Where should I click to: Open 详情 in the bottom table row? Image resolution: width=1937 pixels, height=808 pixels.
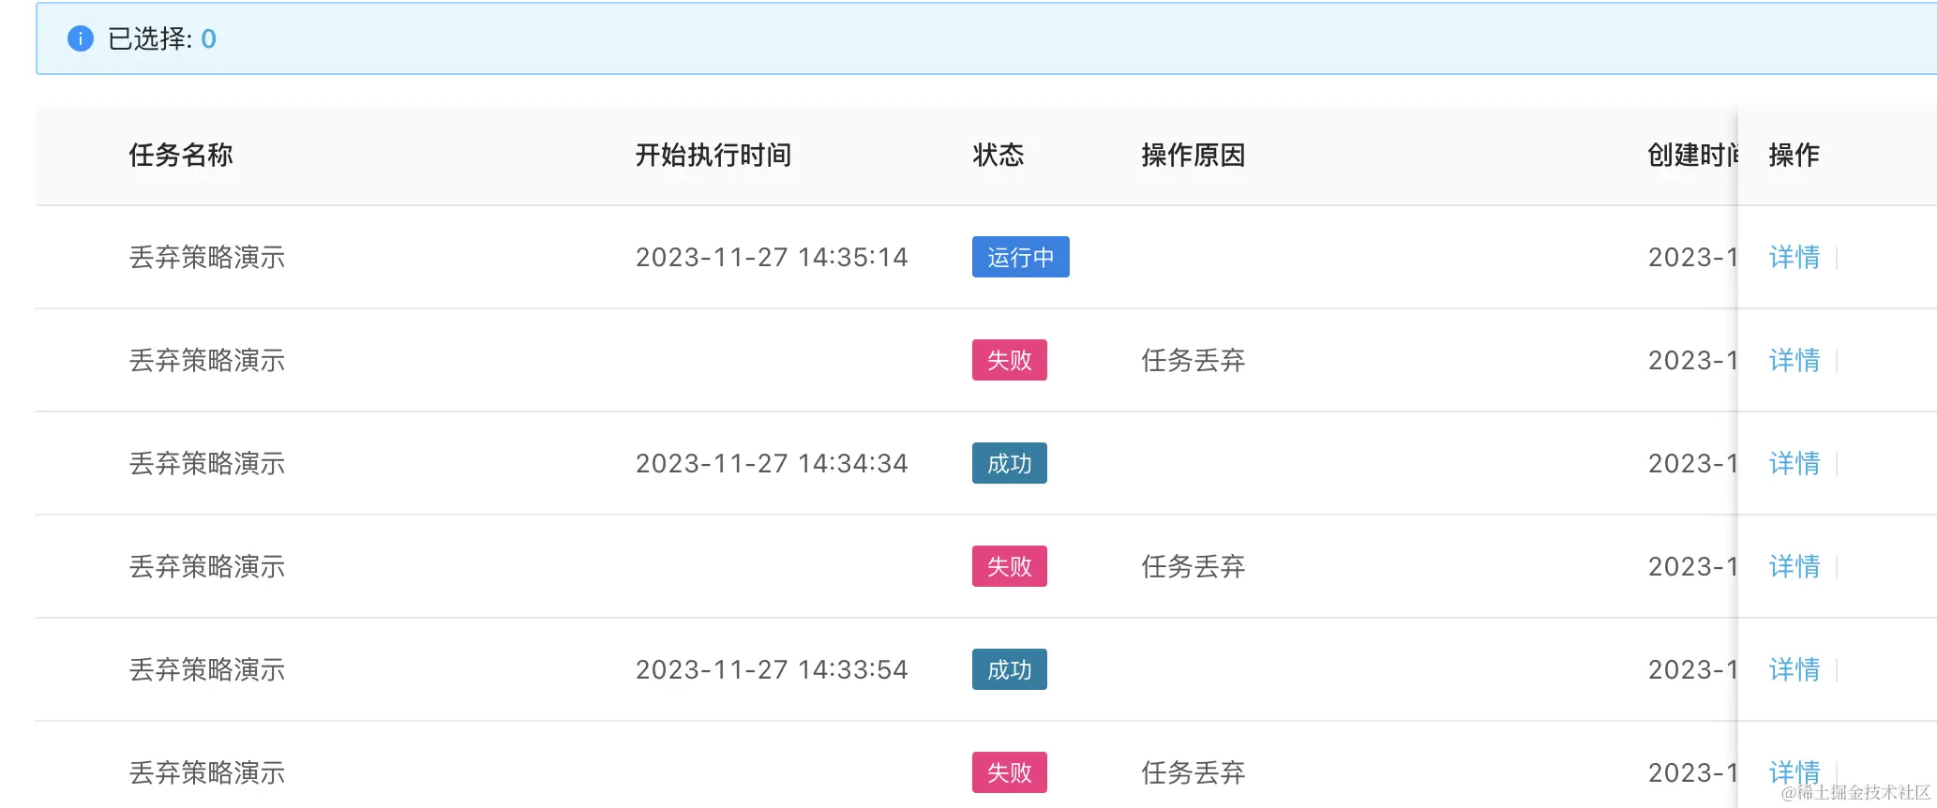1794,772
